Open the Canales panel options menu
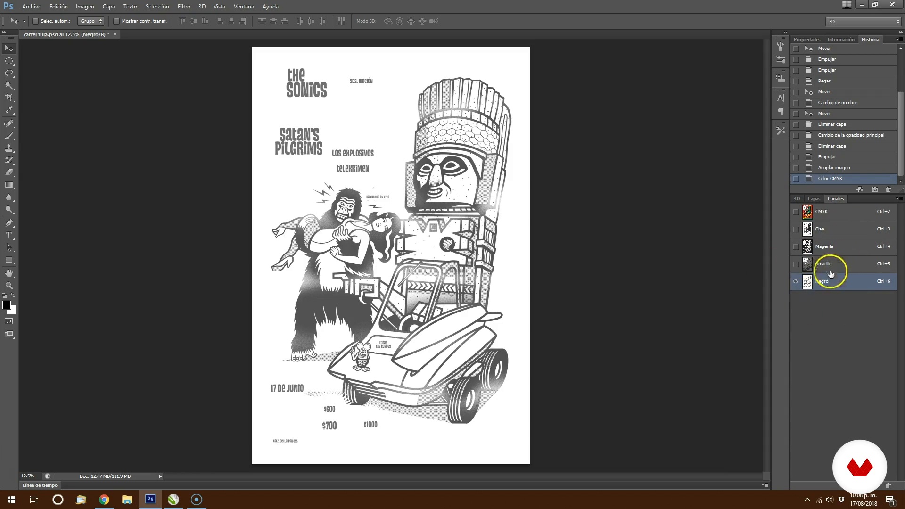Image resolution: width=905 pixels, height=509 pixels. click(x=899, y=199)
